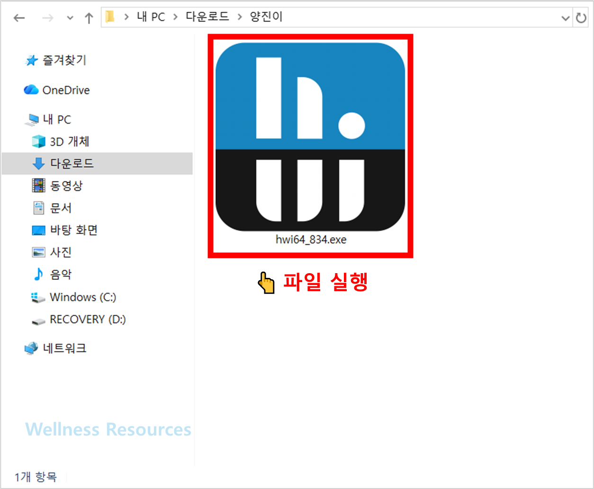
Task: Click the document icon beside 문서
Action: click(38, 208)
